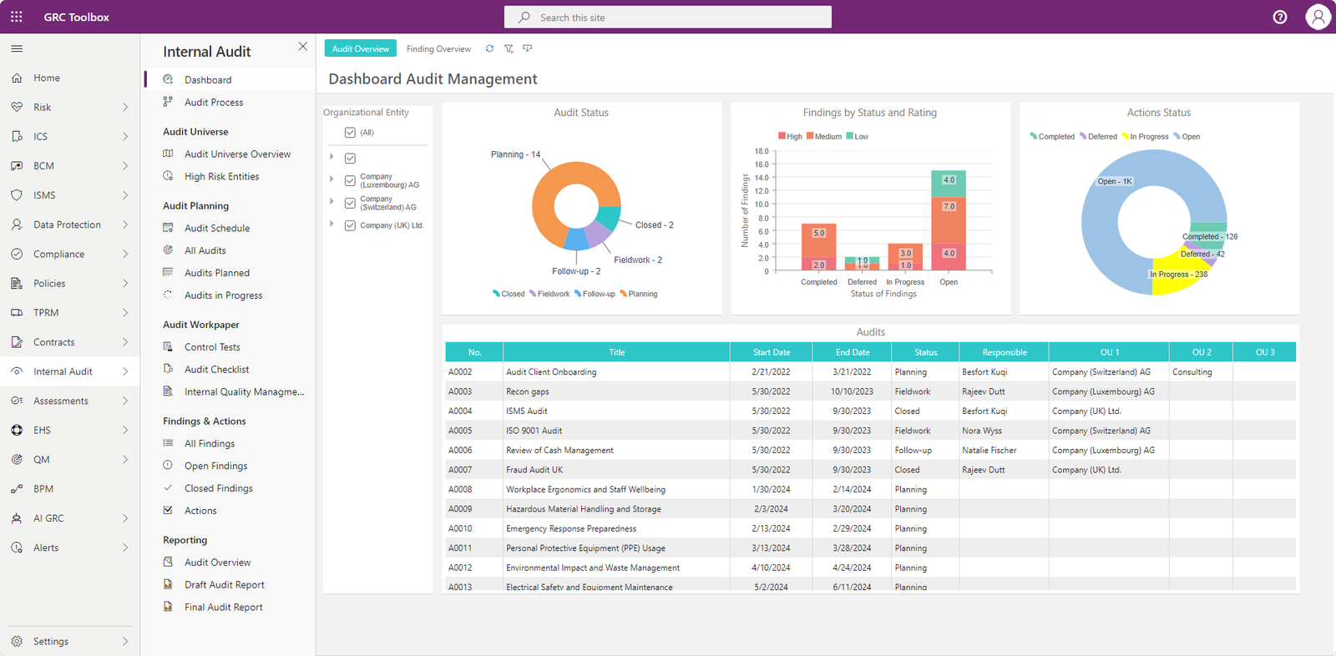Screen dimensions: 1336x656
Task: Open the user profile avatar
Action: (x=1318, y=17)
